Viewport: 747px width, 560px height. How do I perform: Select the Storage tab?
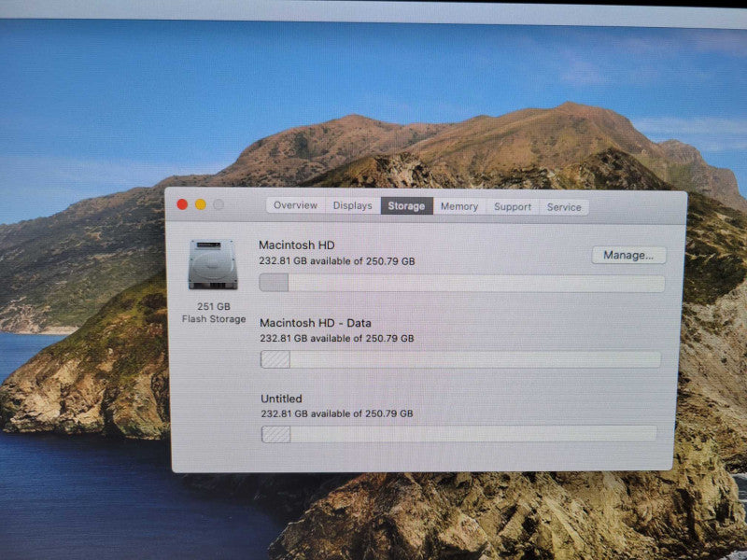pos(406,206)
